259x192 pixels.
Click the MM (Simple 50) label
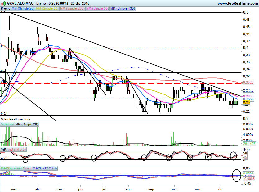click(x=47, y=9)
